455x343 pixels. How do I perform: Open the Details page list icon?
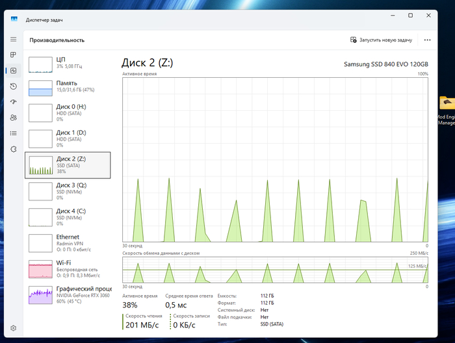click(14, 133)
